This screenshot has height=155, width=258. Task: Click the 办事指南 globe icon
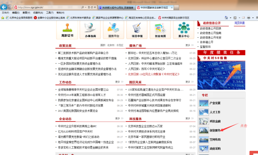coord(90,27)
